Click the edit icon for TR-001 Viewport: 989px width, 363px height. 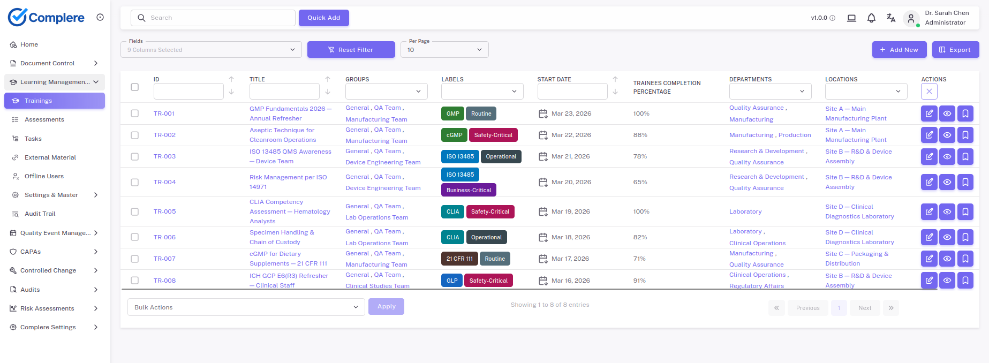tap(929, 114)
